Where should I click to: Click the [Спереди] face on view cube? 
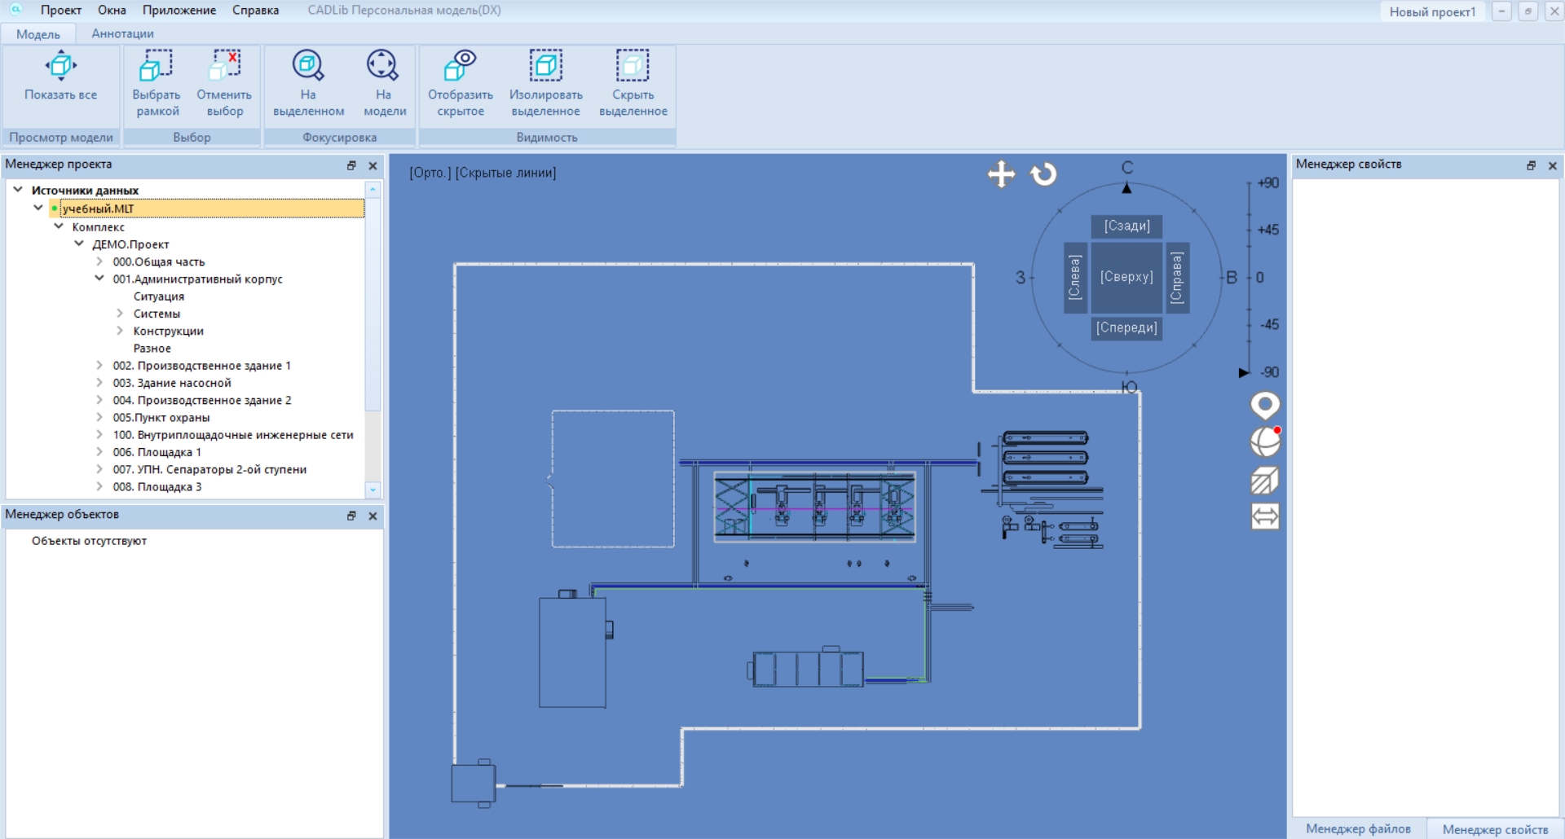pyautogui.click(x=1126, y=327)
